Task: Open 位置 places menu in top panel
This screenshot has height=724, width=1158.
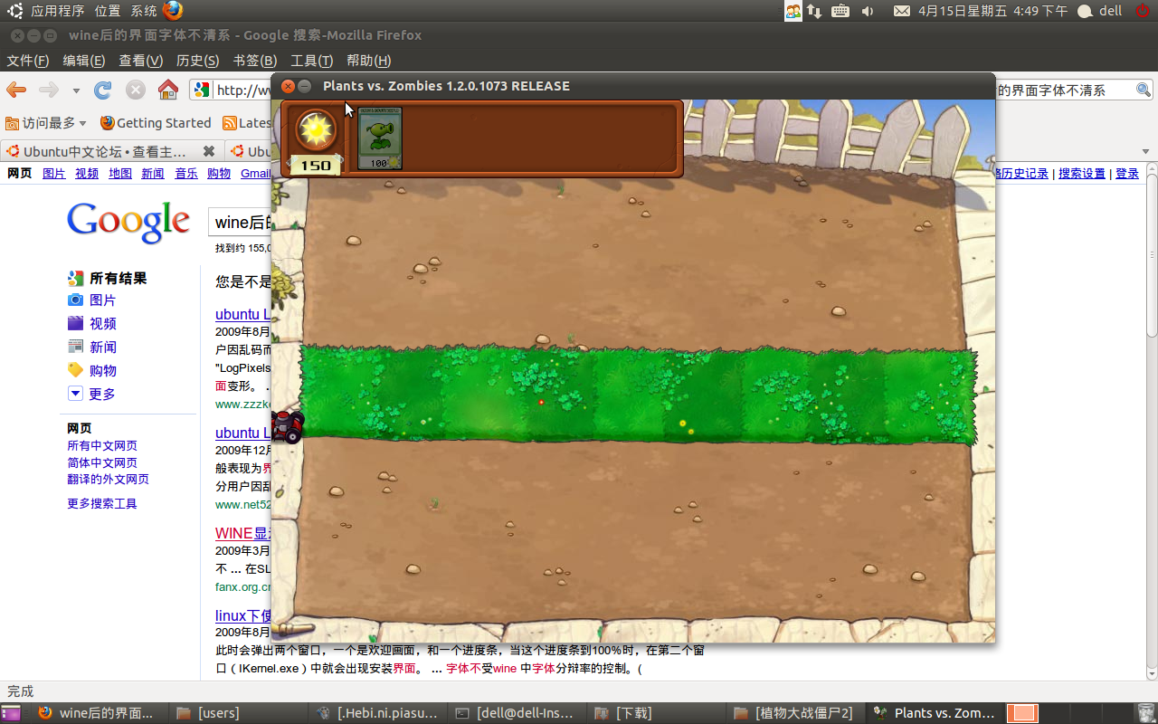Action: click(x=108, y=11)
